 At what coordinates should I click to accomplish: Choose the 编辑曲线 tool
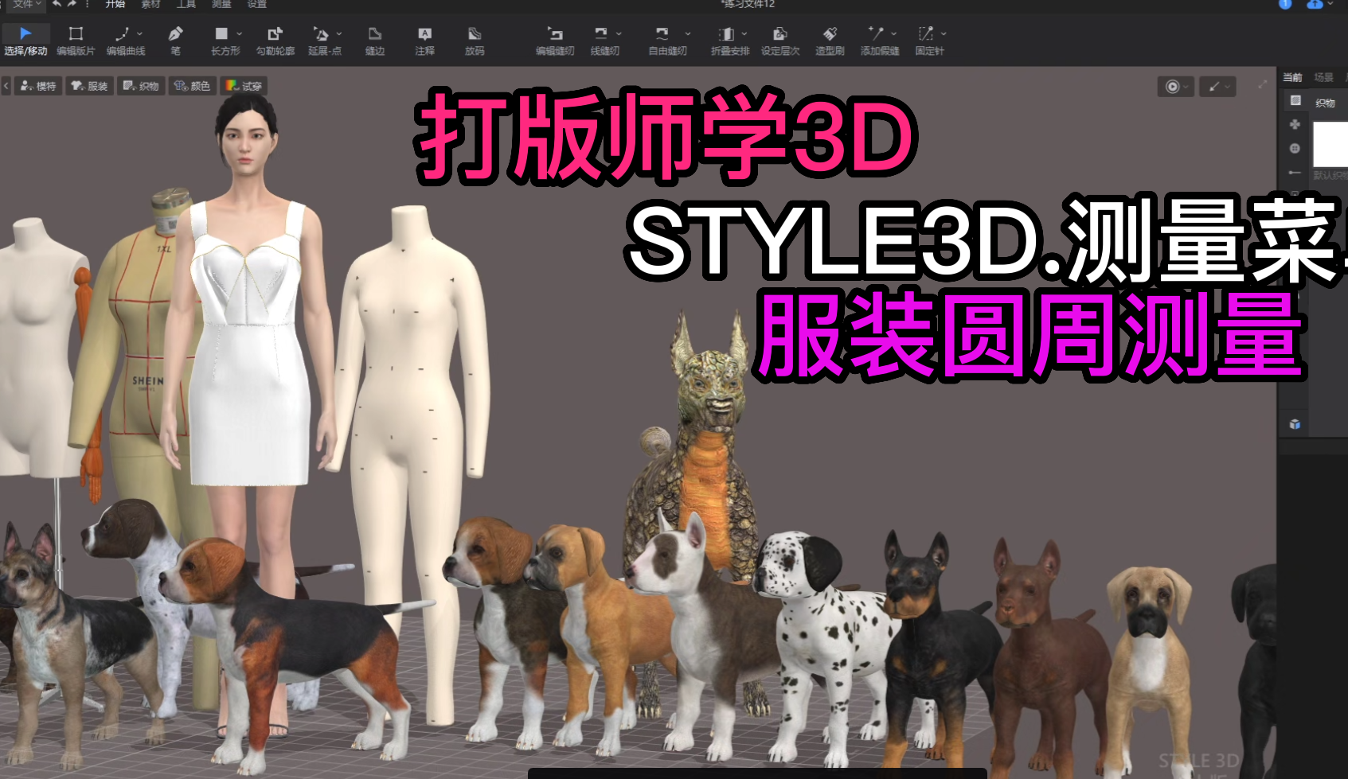pyautogui.click(x=124, y=40)
